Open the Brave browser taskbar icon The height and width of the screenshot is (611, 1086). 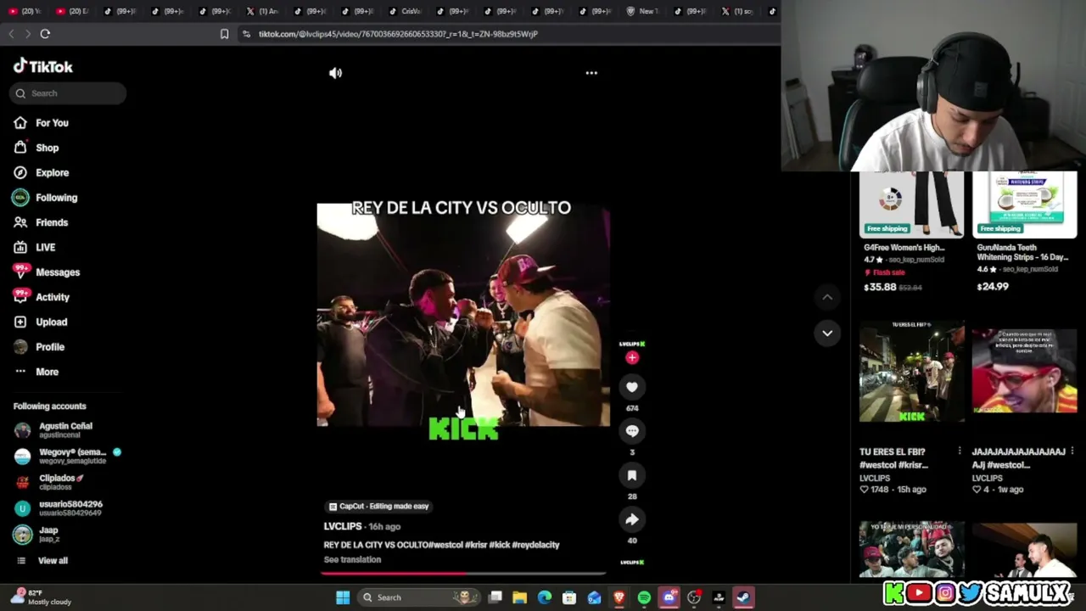point(619,597)
